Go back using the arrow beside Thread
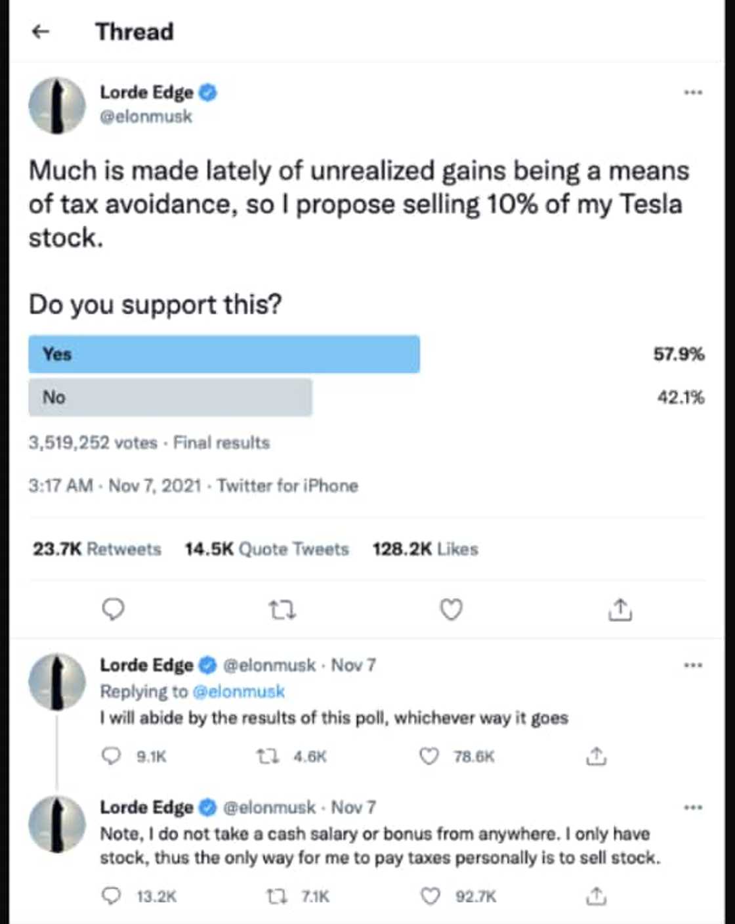 pyautogui.click(x=41, y=32)
